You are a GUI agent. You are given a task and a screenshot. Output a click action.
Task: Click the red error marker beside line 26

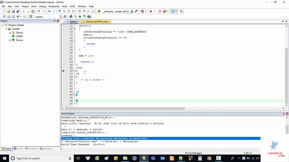pos(63,71)
